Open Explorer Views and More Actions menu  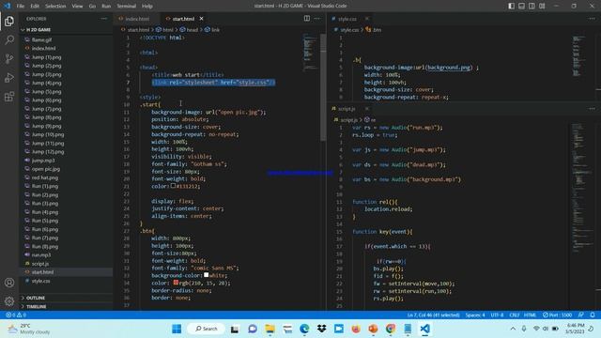104,19
